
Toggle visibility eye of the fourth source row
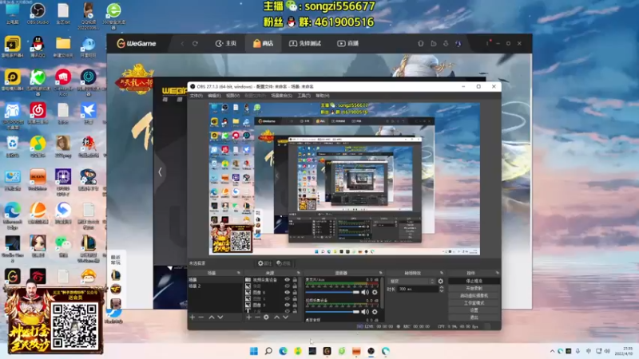coord(288,298)
